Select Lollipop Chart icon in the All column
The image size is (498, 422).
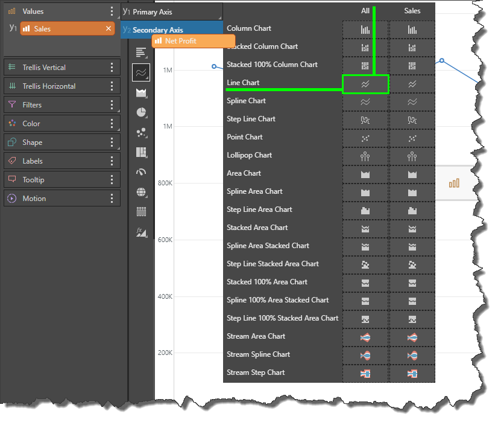365,156
